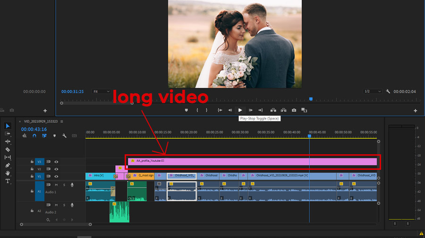Toggle Snap in timeline
This screenshot has width=425, height=238.
[x=34, y=136]
